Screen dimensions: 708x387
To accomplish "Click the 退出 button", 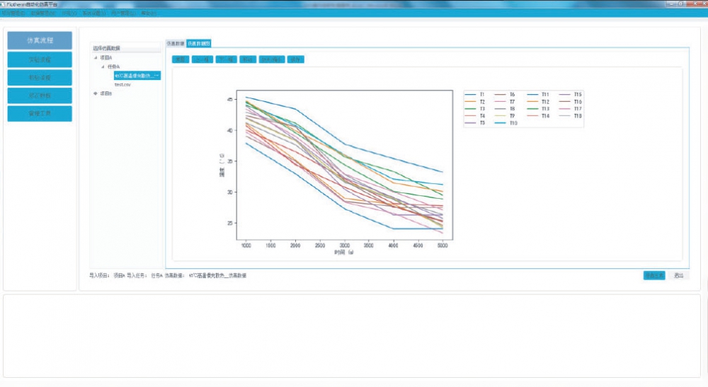I will point(678,276).
